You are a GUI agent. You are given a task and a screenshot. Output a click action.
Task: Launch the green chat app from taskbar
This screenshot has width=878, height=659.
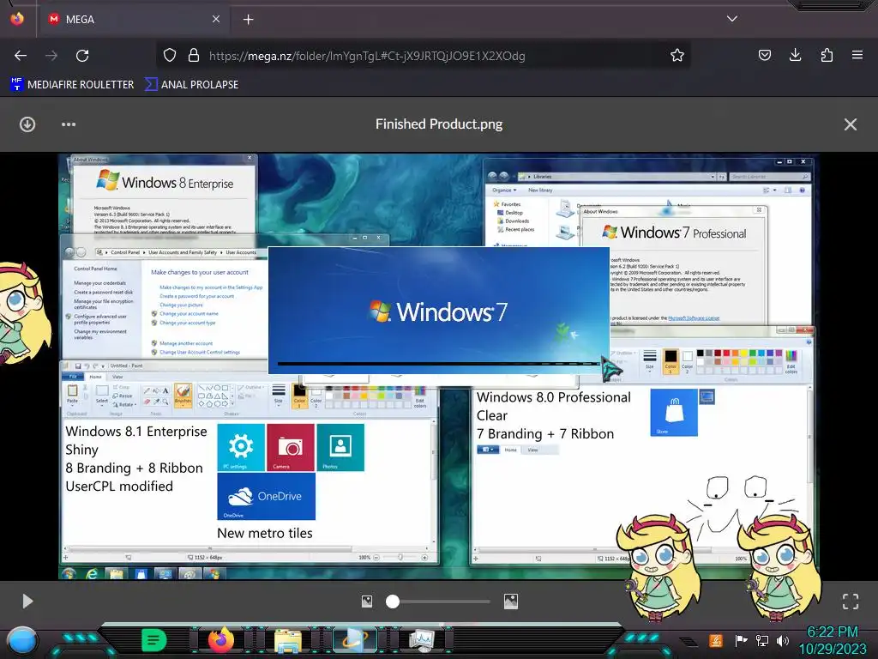pos(154,640)
